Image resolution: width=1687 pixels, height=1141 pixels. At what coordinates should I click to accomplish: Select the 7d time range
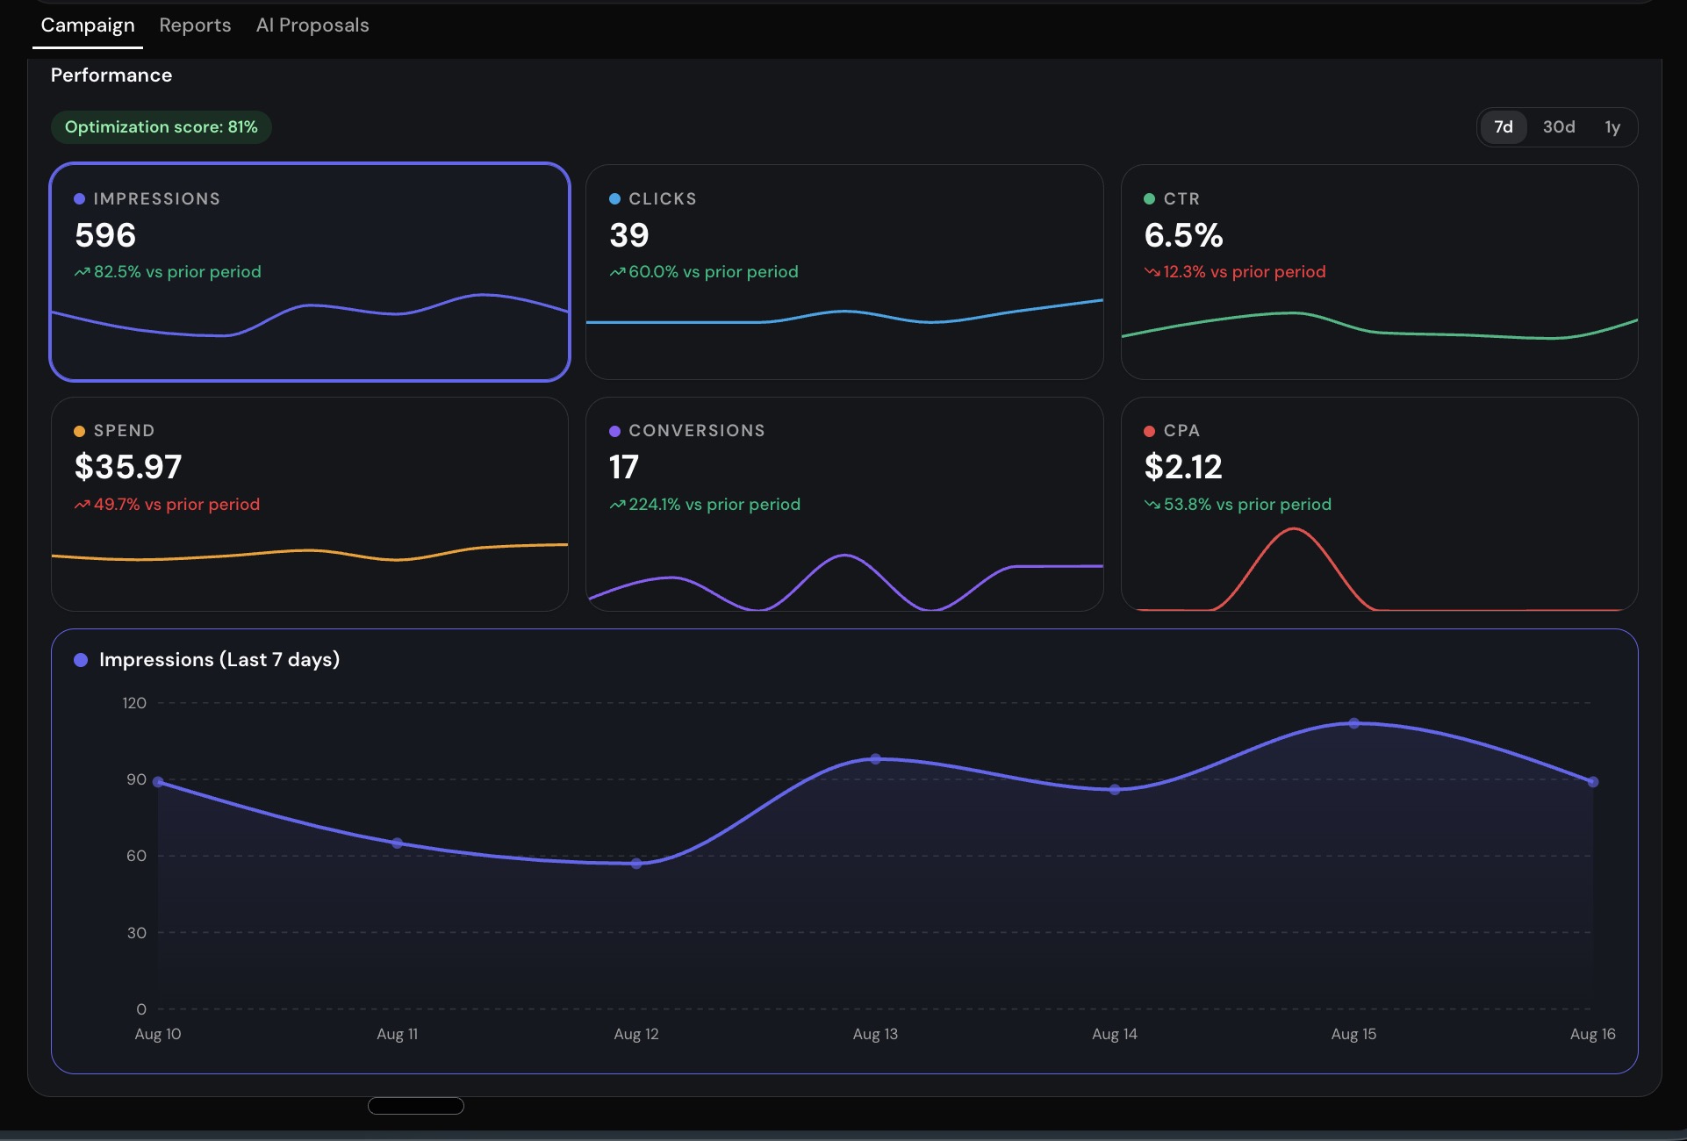1504,127
